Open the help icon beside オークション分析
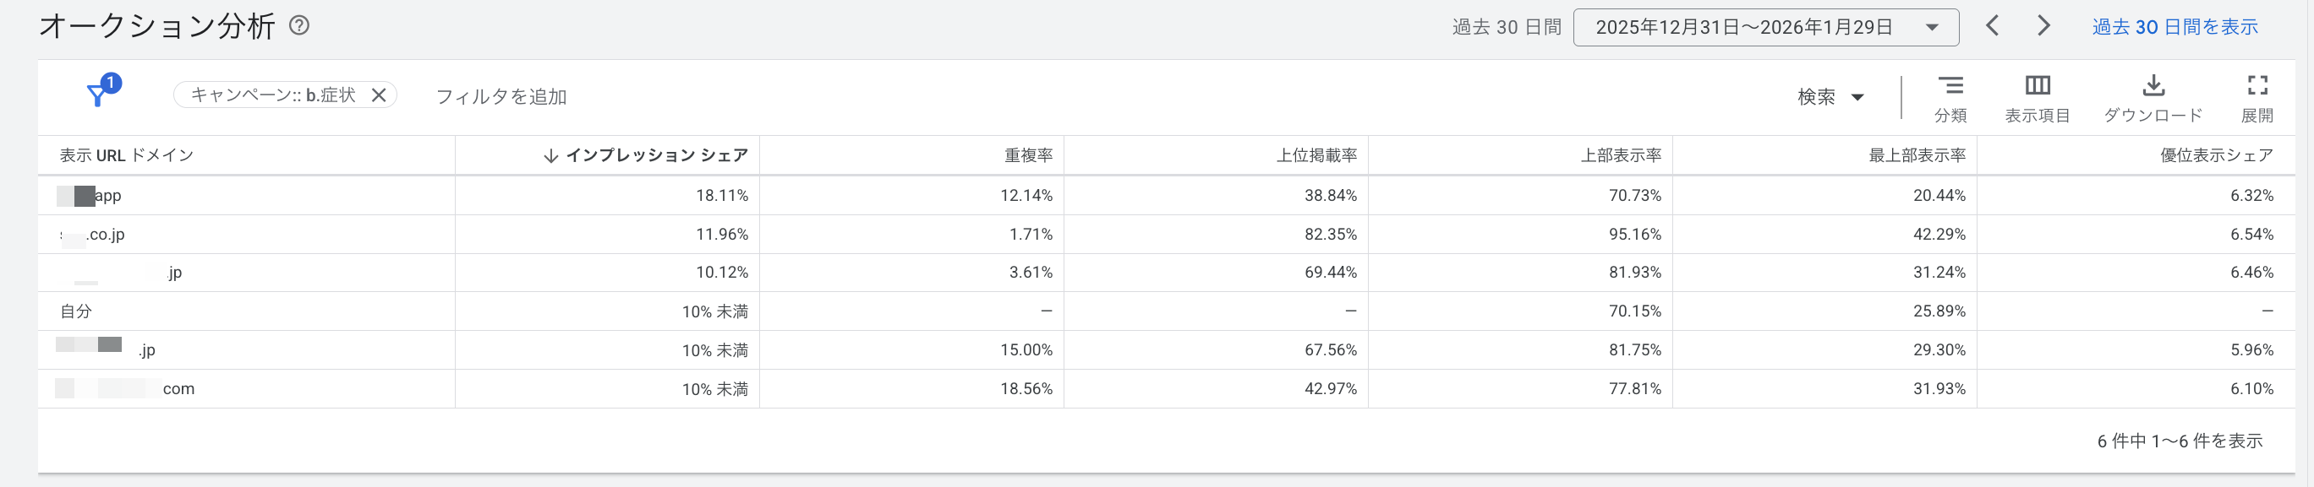The width and height of the screenshot is (2314, 487). (x=299, y=26)
